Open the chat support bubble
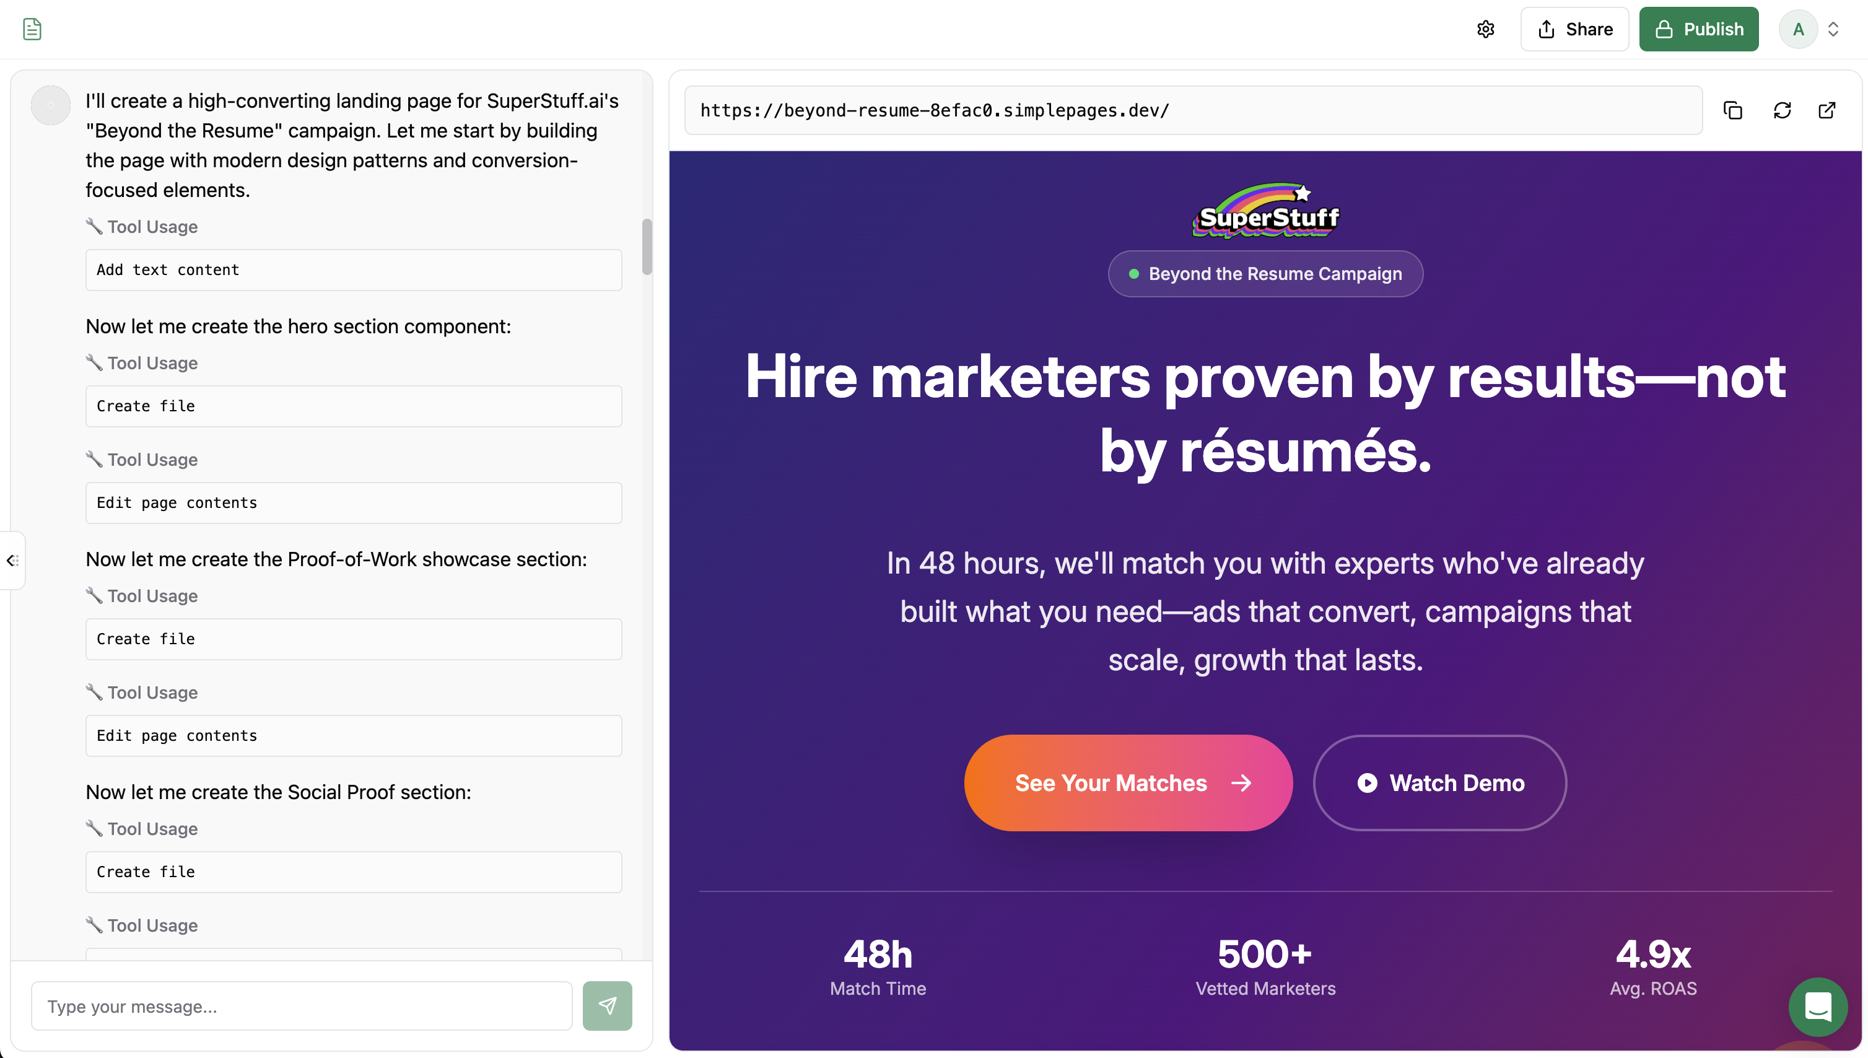 [x=1817, y=1007]
